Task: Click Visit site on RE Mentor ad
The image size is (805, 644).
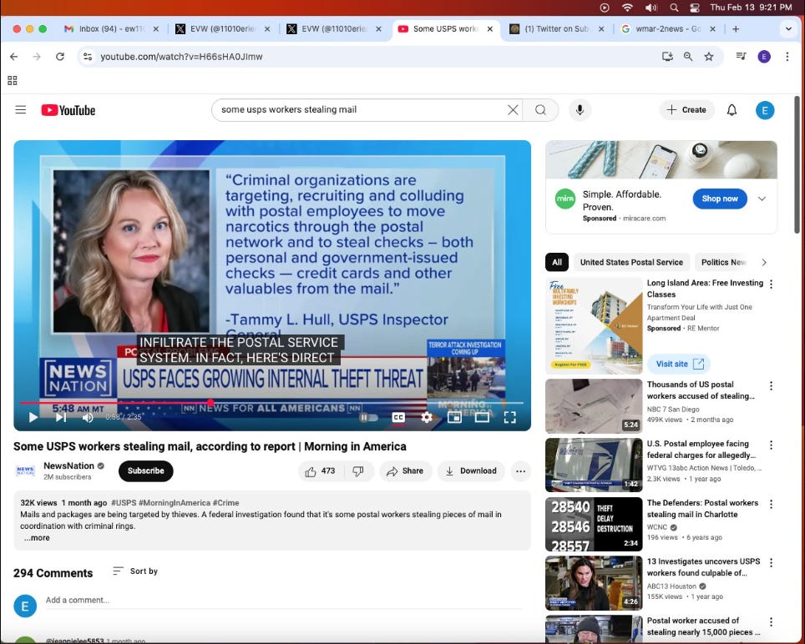Action: 679,364
